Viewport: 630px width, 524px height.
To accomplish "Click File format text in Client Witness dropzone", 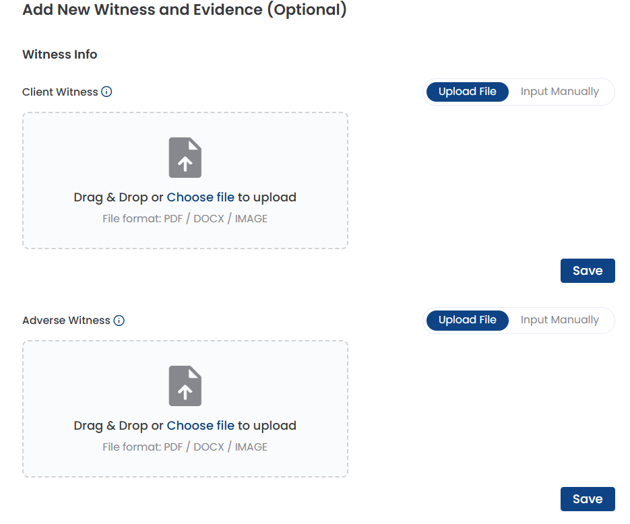I will pos(185,219).
